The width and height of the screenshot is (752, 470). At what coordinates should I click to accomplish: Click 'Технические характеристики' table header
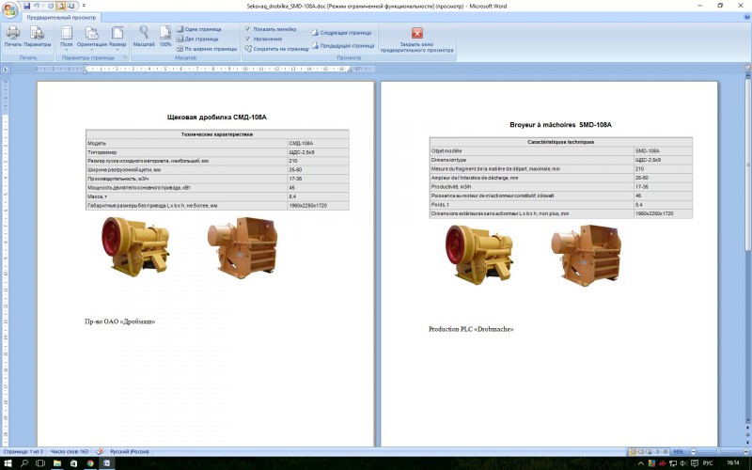(217, 134)
